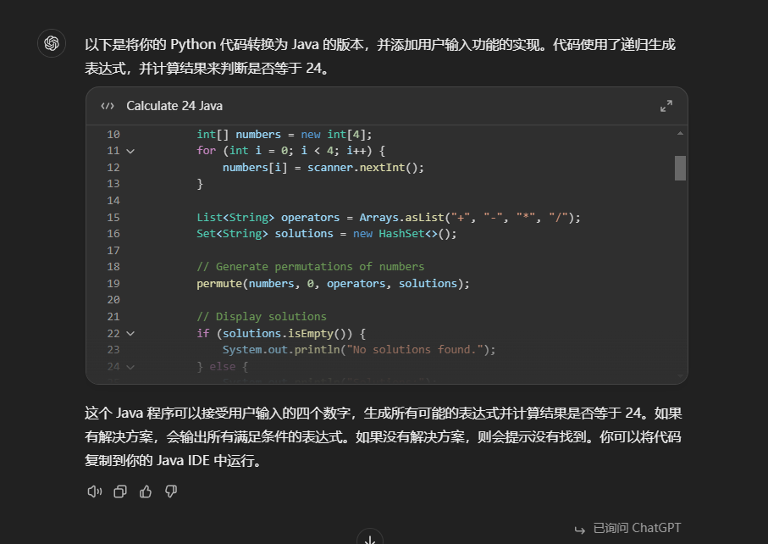This screenshot has height=544, width=768.
Task: Expand the Calculate 24 Java canvas to fullscreen
Action: click(666, 106)
